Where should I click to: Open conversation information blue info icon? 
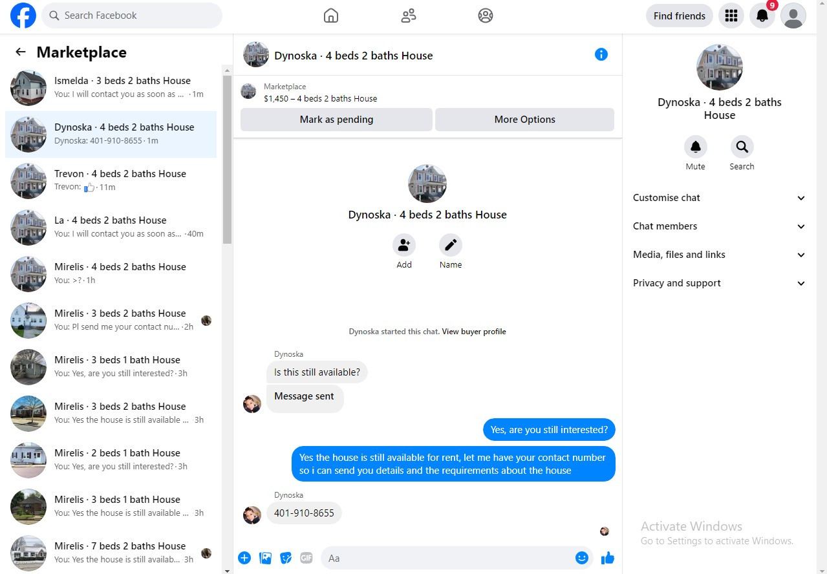601,54
